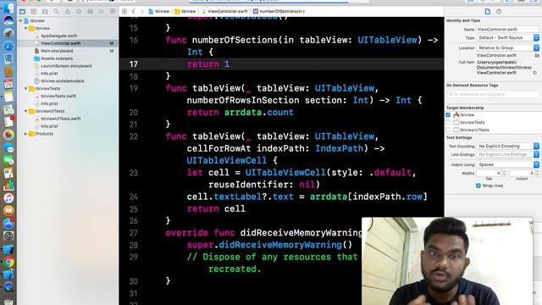Viewport: 542px width, 305px height.
Task: Click ViewController.swift in jump bar
Action: click(224, 11)
